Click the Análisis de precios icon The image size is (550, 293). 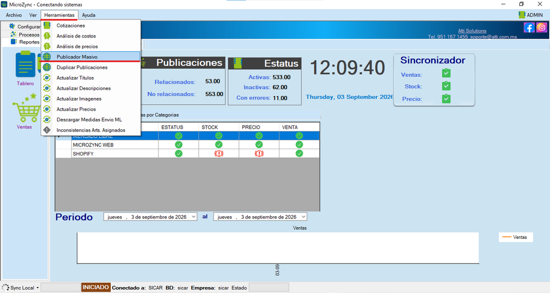47,46
